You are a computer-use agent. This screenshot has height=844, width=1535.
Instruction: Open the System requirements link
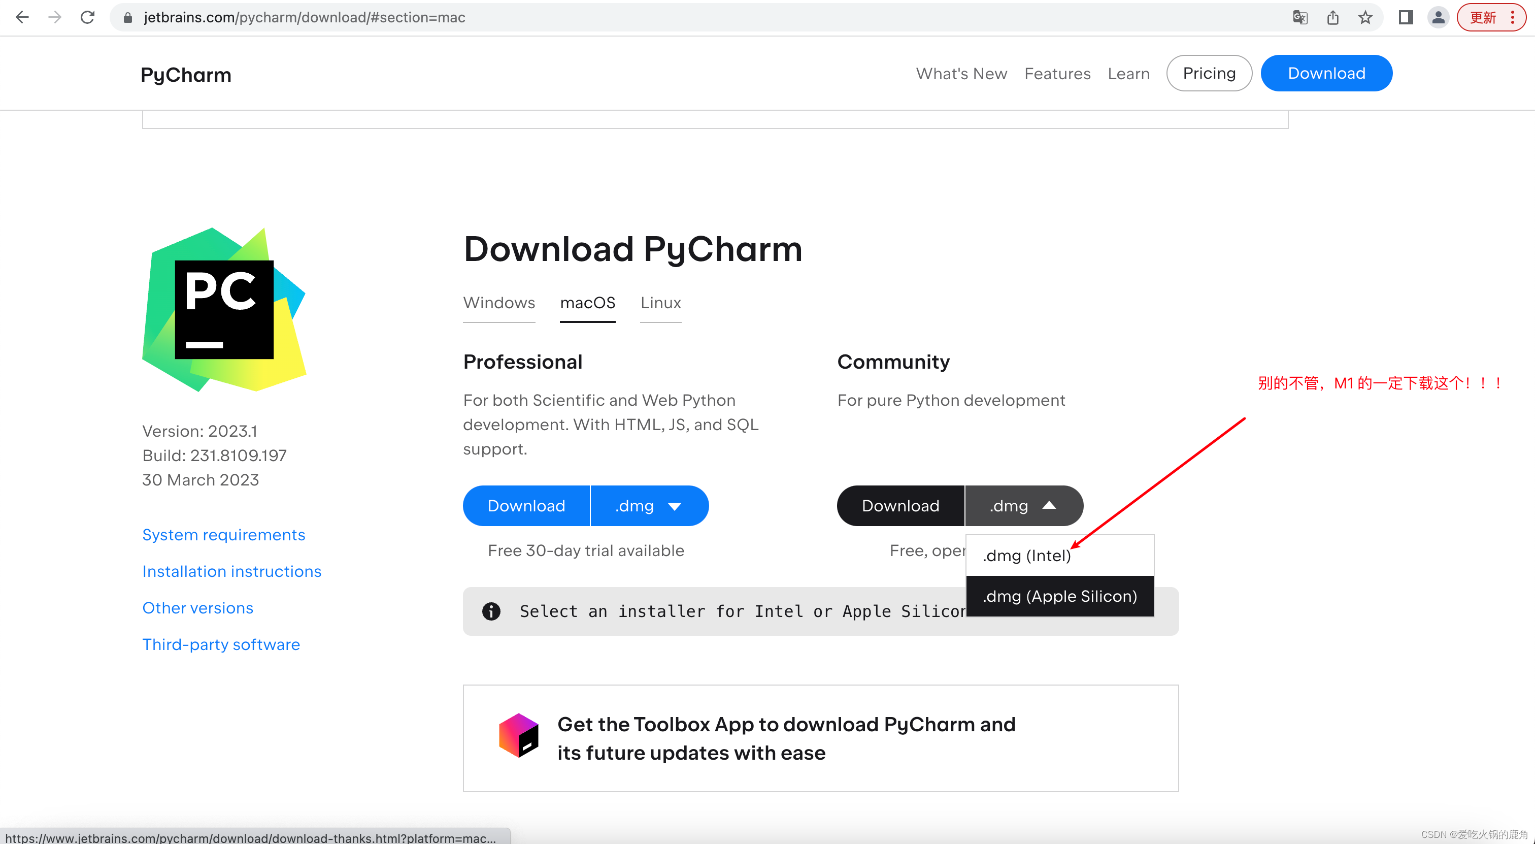click(x=223, y=535)
